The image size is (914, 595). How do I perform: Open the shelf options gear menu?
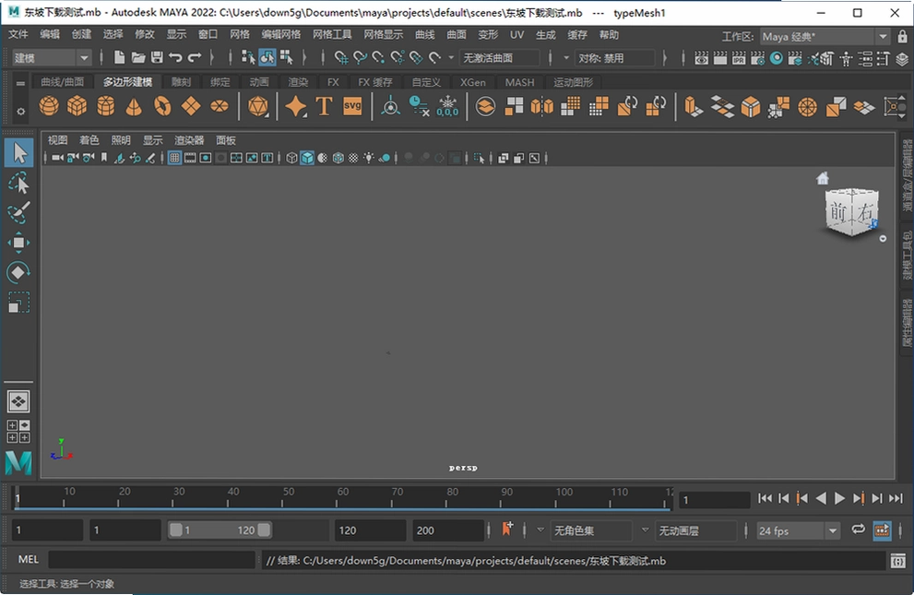pyautogui.click(x=21, y=112)
